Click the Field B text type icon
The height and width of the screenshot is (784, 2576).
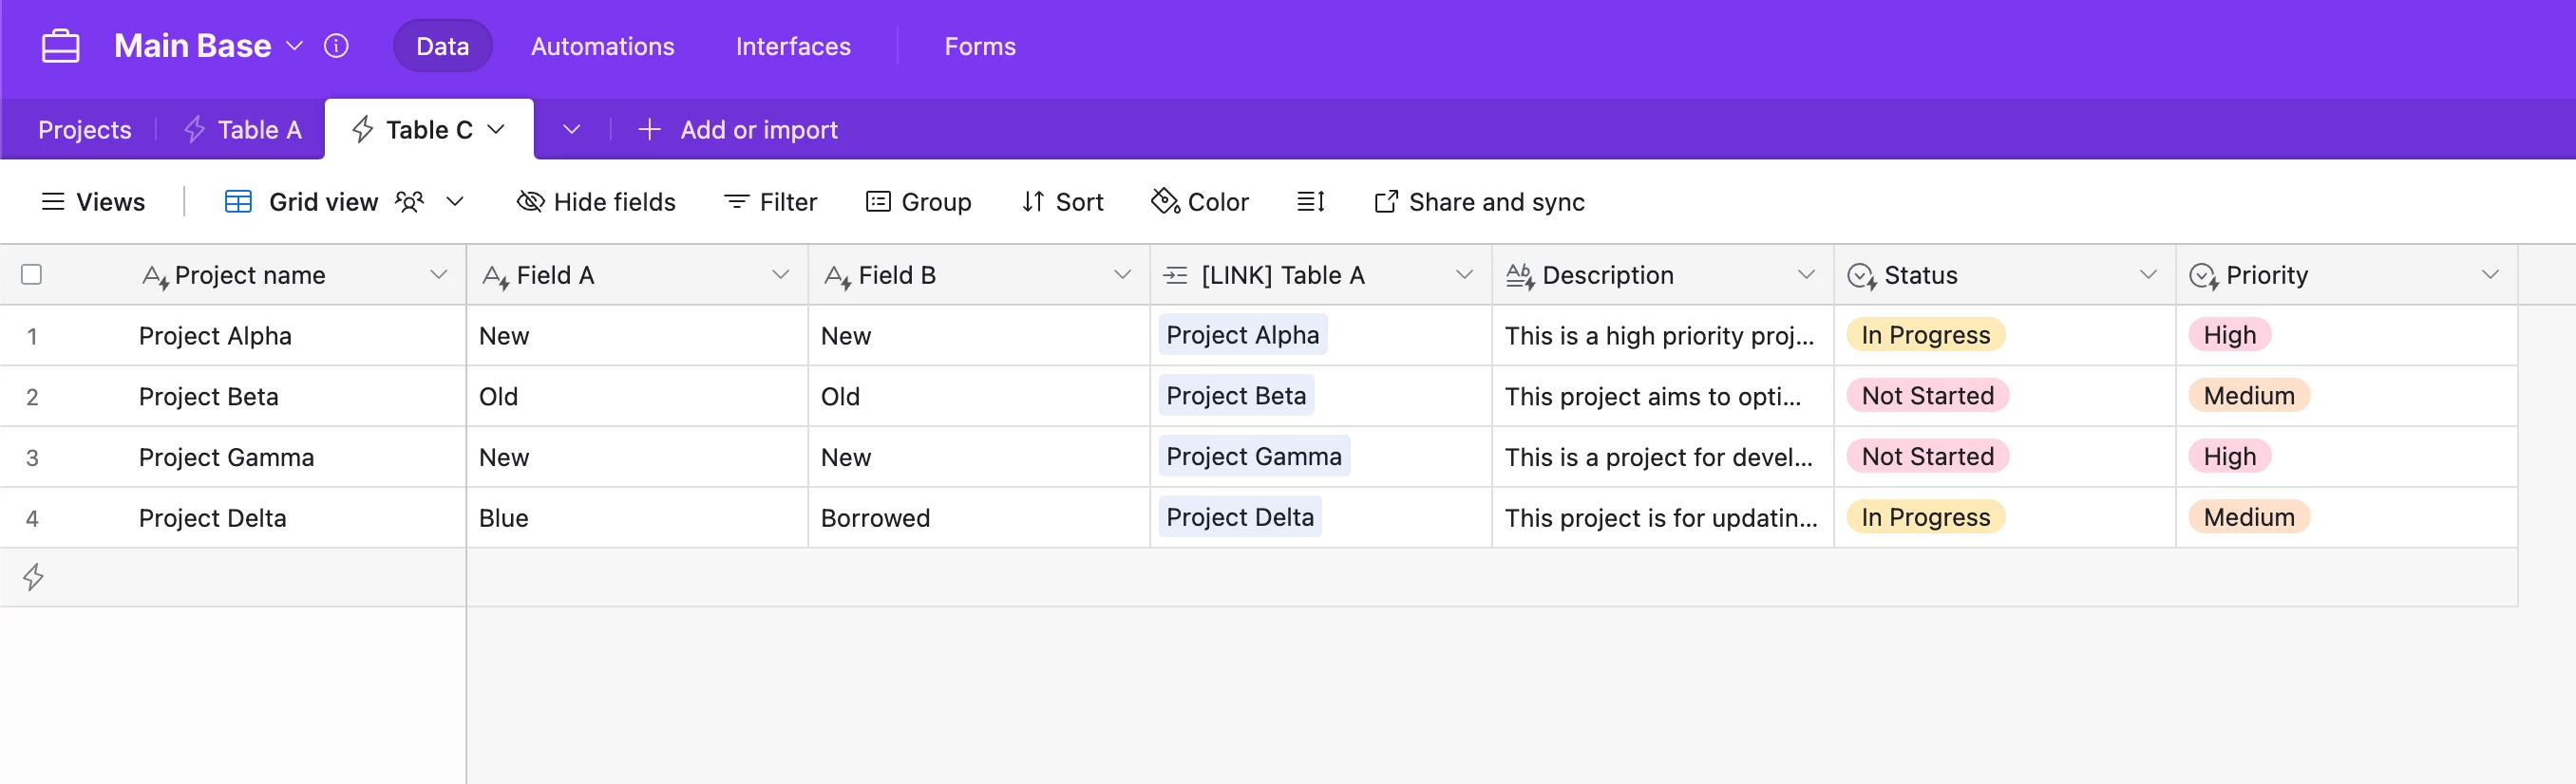pyautogui.click(x=838, y=276)
